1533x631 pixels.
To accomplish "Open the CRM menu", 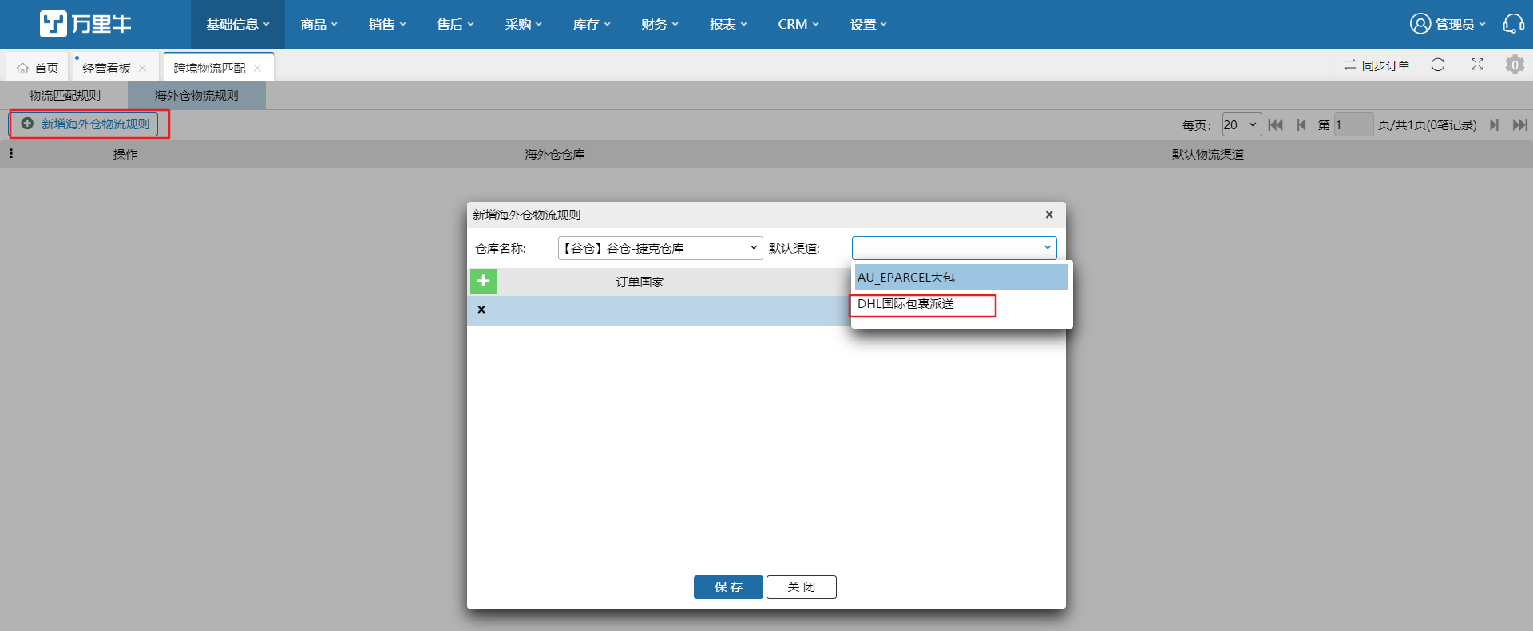I will pyautogui.click(x=798, y=24).
